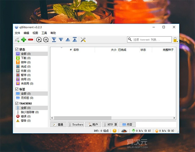Switch to the HTTP 源 tab
Screen dimensions: 195x152
coord(110,124)
